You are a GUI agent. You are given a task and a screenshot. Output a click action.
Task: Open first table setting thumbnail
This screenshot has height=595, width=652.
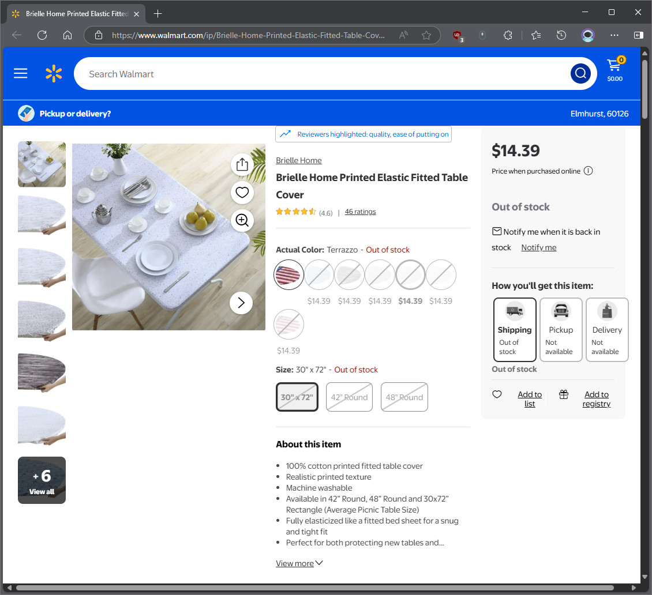click(x=42, y=164)
